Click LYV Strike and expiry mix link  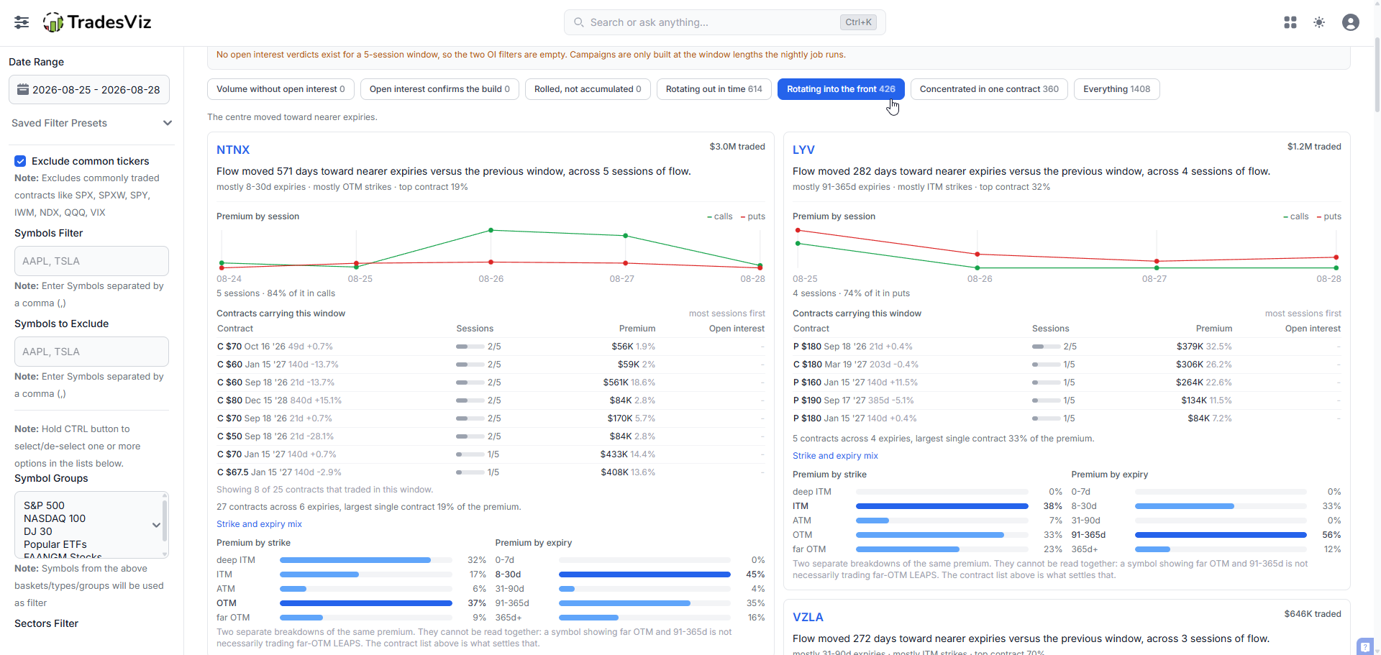tap(835, 456)
